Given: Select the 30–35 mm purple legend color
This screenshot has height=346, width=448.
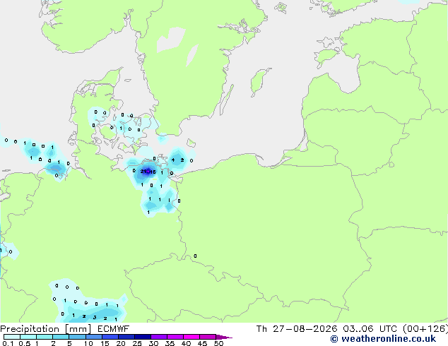Looking at the screenshot, I should pyautogui.click(x=159, y=337).
